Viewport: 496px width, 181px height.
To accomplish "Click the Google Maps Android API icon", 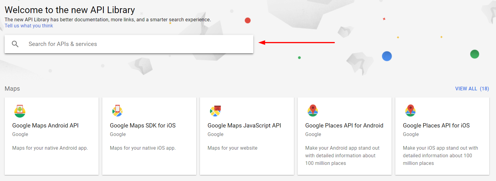I will point(20,111).
